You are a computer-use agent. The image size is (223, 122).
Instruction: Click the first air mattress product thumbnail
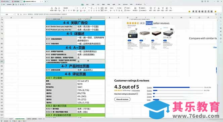coord(133,34)
